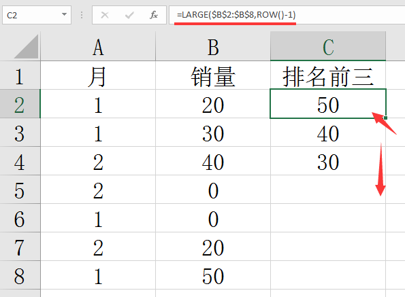
Task: Click the formula bar expand dots handle
Action: pyautogui.click(x=82, y=15)
